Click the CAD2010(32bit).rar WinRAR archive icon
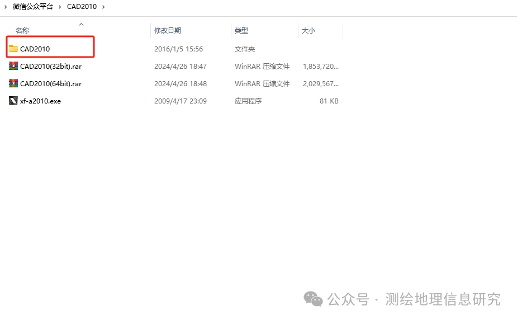The image size is (517, 320). coord(13,66)
